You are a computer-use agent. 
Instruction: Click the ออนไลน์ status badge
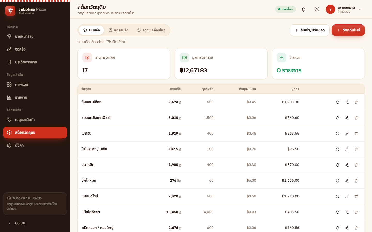coord(285,9)
